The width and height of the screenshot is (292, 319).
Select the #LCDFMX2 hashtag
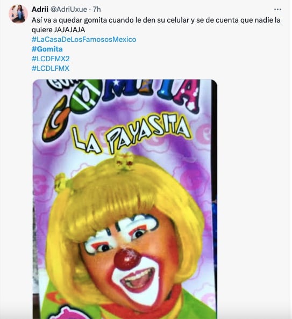[51, 59]
